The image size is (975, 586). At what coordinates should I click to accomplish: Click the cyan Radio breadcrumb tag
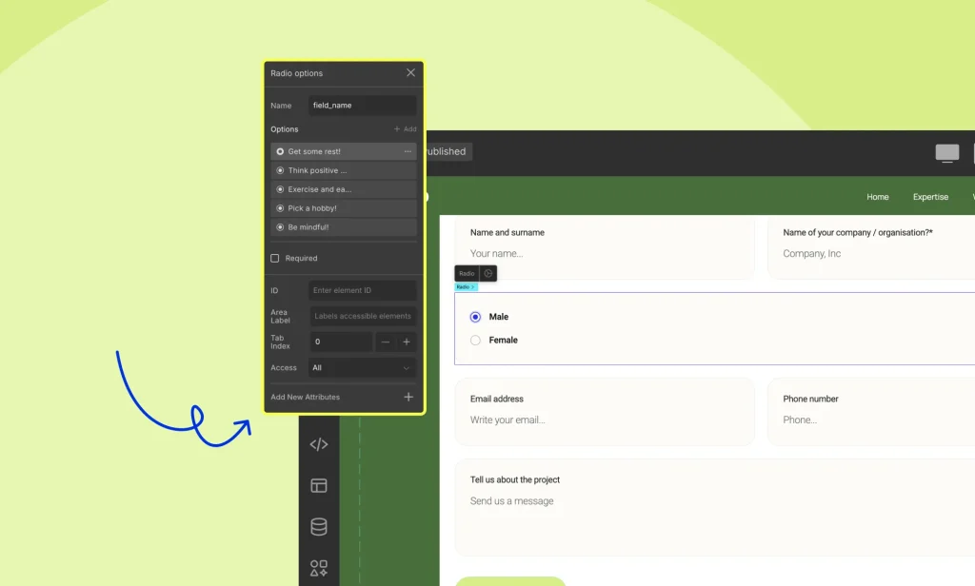[466, 287]
